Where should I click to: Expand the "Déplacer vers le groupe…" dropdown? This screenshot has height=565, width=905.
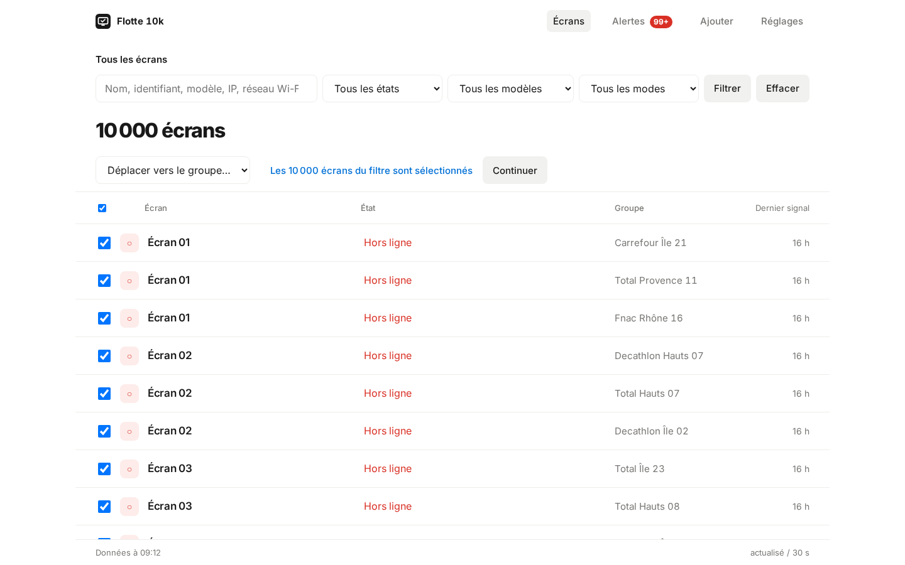(x=173, y=170)
